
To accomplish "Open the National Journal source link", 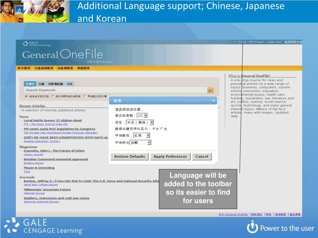I will click(34, 193).
